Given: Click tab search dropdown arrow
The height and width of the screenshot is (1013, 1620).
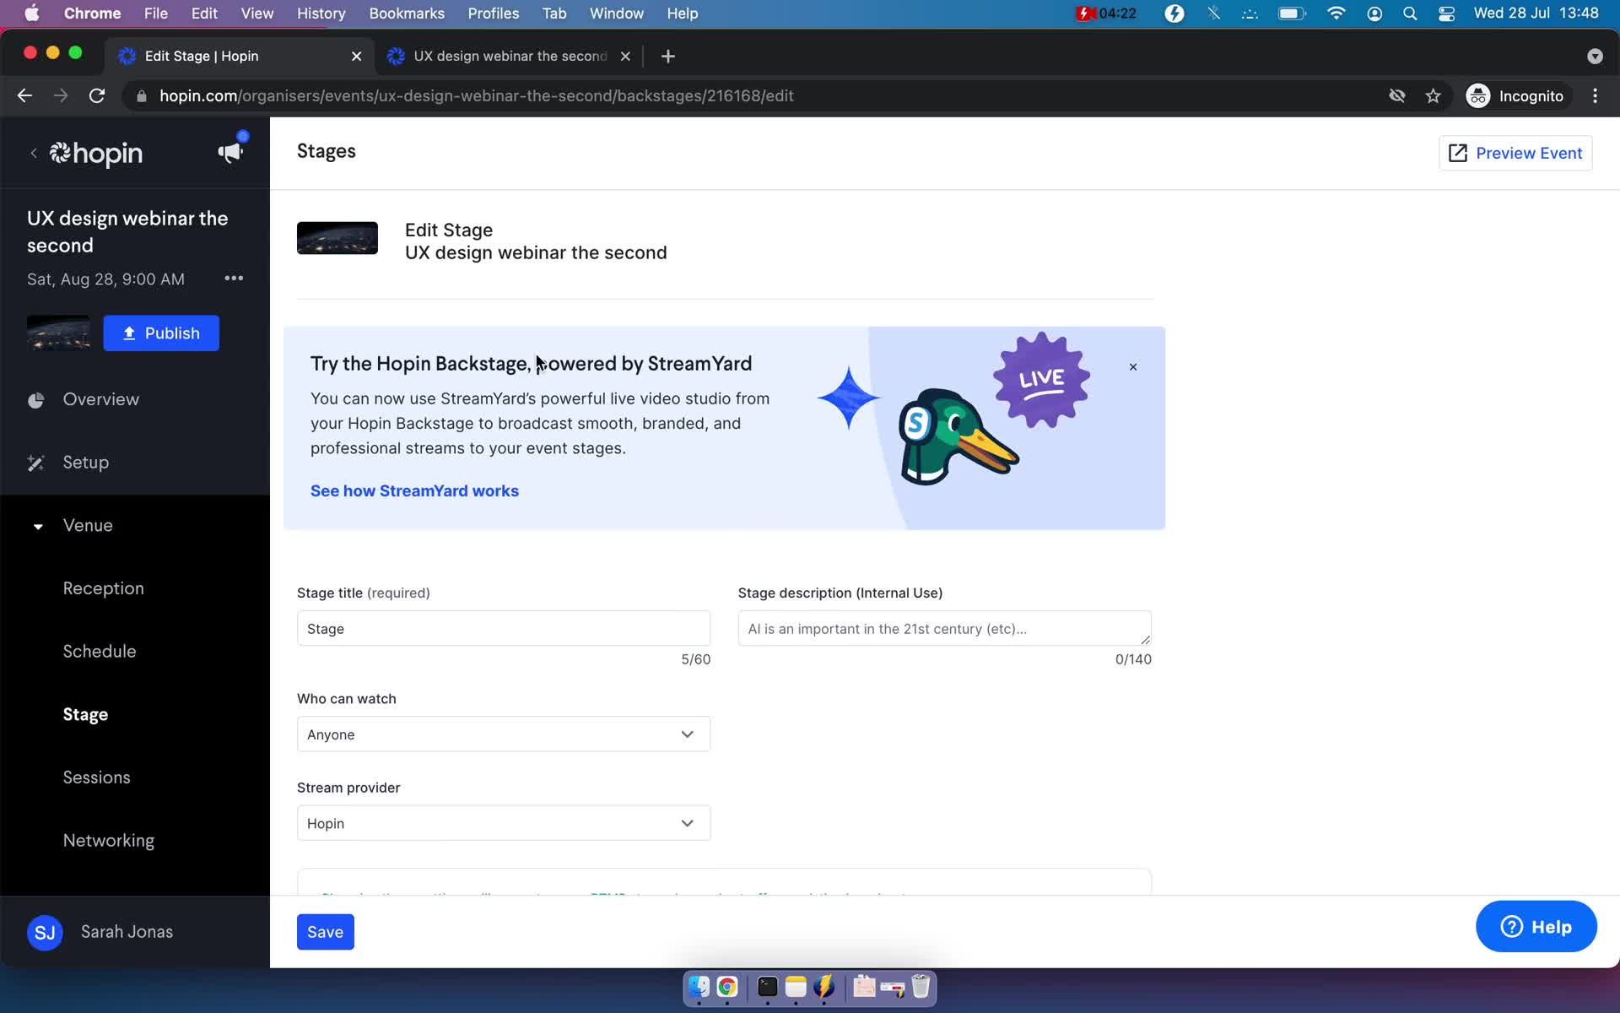Looking at the screenshot, I should tap(1595, 56).
